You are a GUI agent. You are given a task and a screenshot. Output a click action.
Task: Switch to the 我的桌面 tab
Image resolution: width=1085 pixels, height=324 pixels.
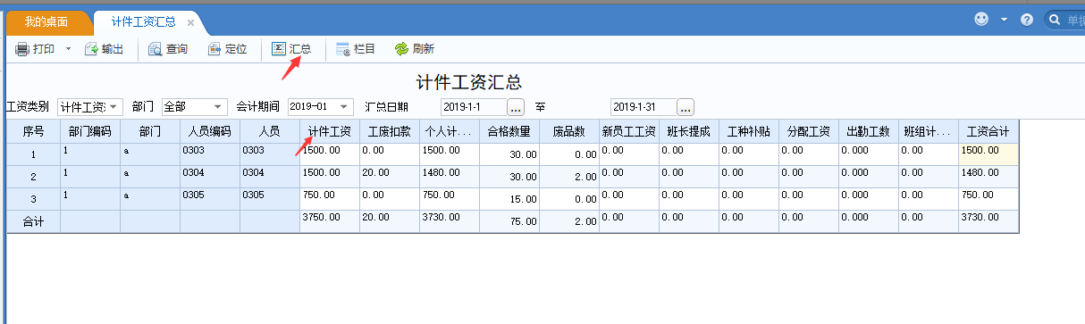tap(46, 21)
